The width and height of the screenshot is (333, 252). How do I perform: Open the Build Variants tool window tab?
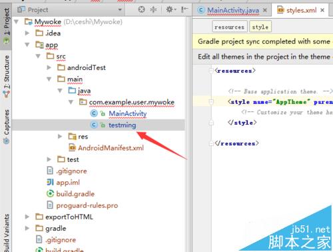[x=7, y=233]
